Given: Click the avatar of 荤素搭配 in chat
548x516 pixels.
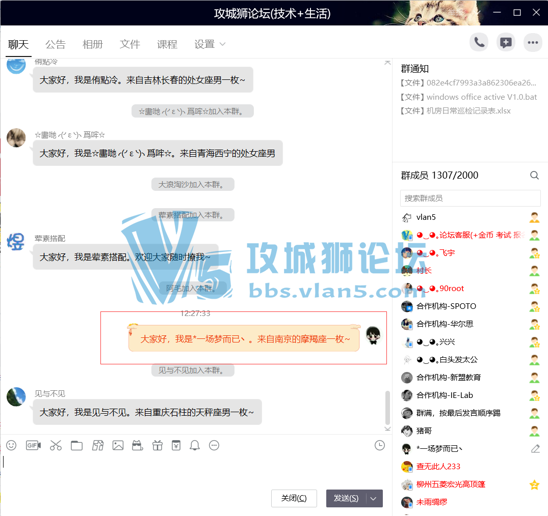Looking at the screenshot, I should pos(16,241).
